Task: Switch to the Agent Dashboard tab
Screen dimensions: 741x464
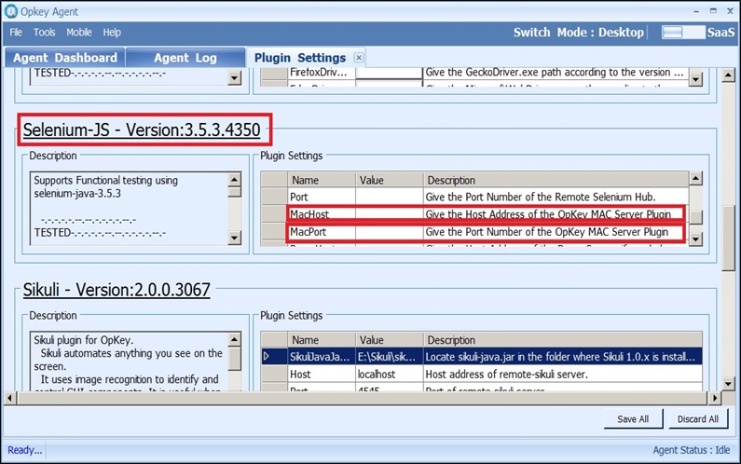Action: point(64,58)
